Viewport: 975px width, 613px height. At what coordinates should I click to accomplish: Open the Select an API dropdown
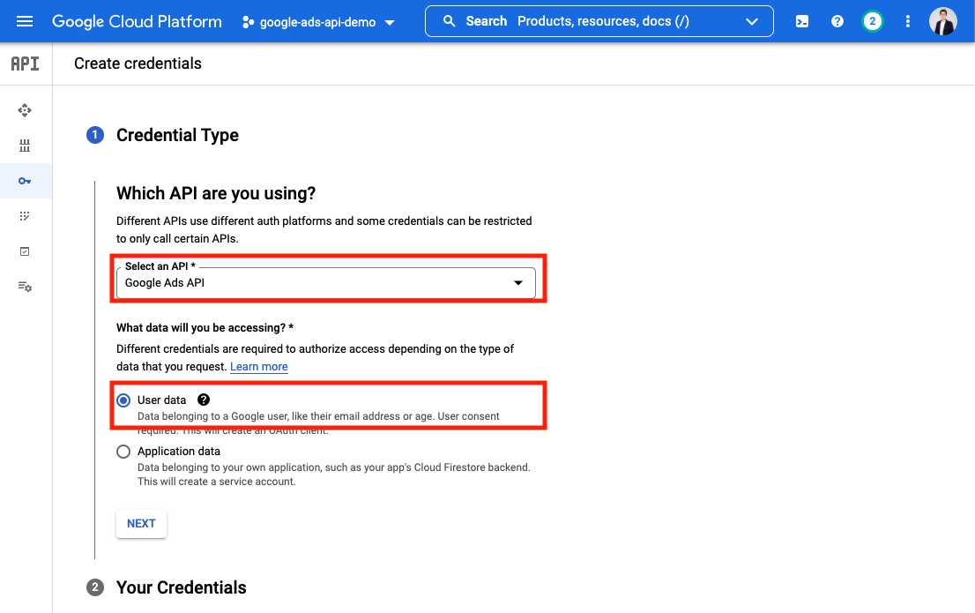pyautogui.click(x=326, y=282)
